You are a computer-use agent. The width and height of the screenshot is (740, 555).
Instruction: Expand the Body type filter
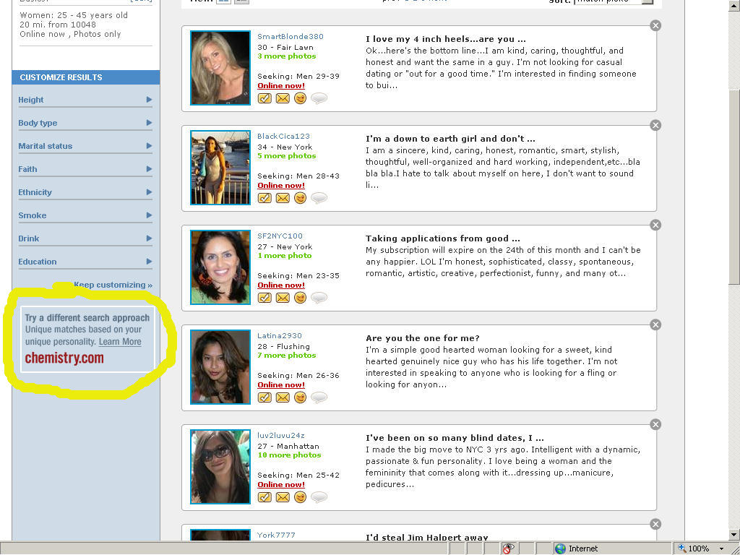pos(85,123)
